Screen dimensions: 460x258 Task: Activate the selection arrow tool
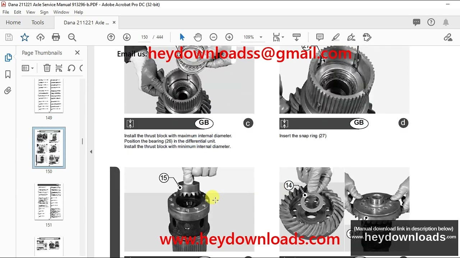(182, 37)
